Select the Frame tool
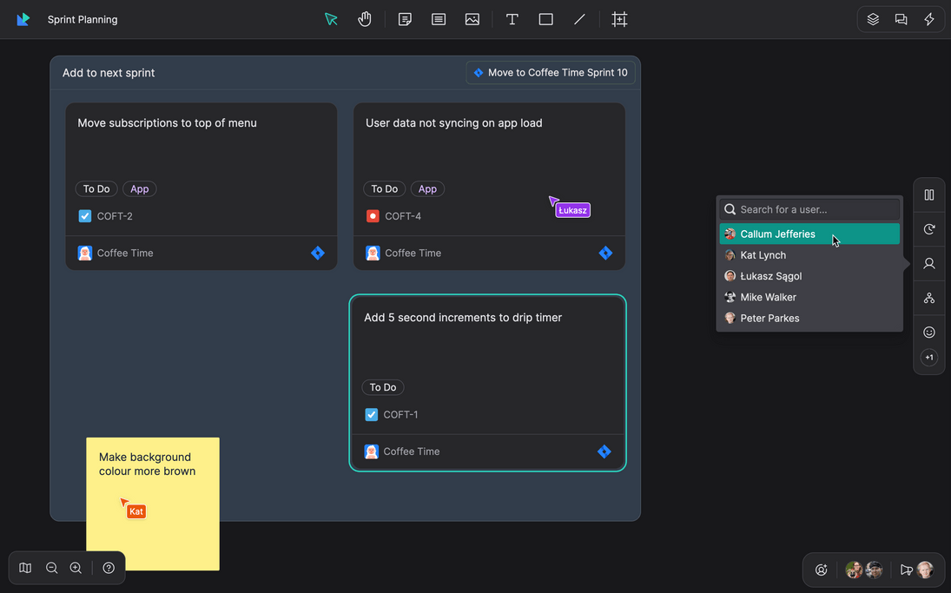Screen dimensions: 951x593 pos(619,18)
